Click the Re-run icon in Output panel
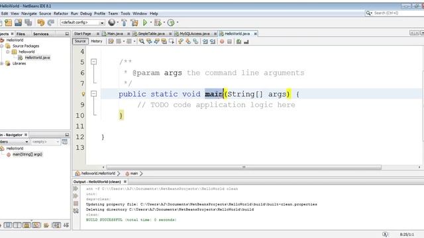Image resolution: width=424 pixels, height=238 pixels. (x=76, y=188)
